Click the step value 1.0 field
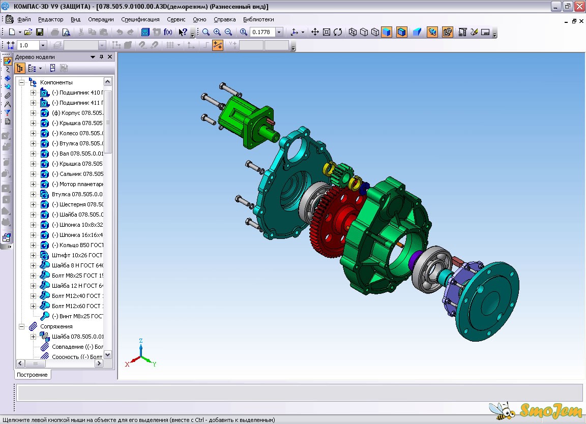The height and width of the screenshot is (424, 586). pos(28,45)
